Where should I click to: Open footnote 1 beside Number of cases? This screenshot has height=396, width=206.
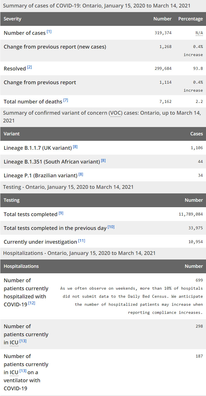[x=49, y=32]
